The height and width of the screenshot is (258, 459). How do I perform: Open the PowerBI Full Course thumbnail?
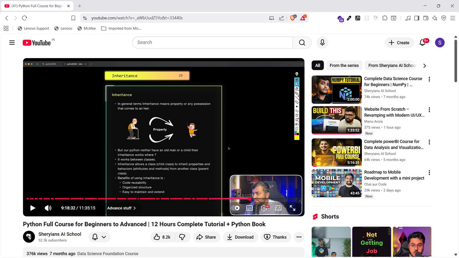click(337, 152)
